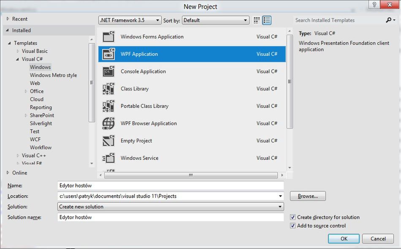The height and width of the screenshot is (249, 401).
Task: Click the Solution name input field
Action: pos(171,217)
